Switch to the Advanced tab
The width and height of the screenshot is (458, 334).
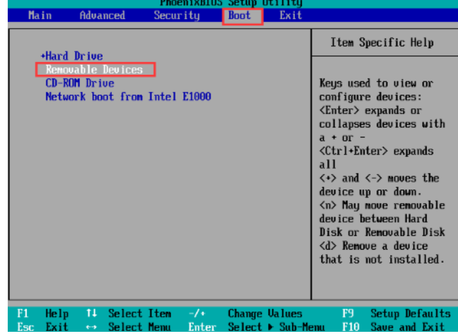[102, 15]
